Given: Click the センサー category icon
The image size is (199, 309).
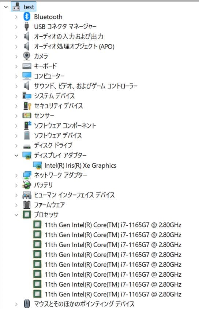Looking at the screenshot, I should pyautogui.click(x=27, y=116).
